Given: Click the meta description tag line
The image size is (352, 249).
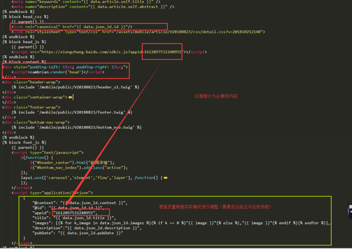Looking at the screenshot, I should (93, 7).
